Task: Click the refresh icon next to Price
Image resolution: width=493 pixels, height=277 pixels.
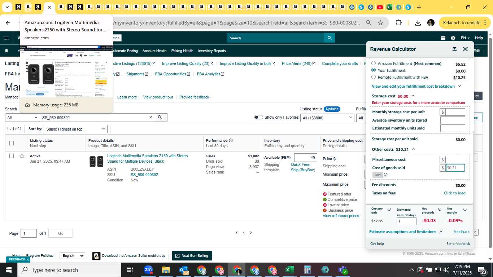Action: (335, 159)
